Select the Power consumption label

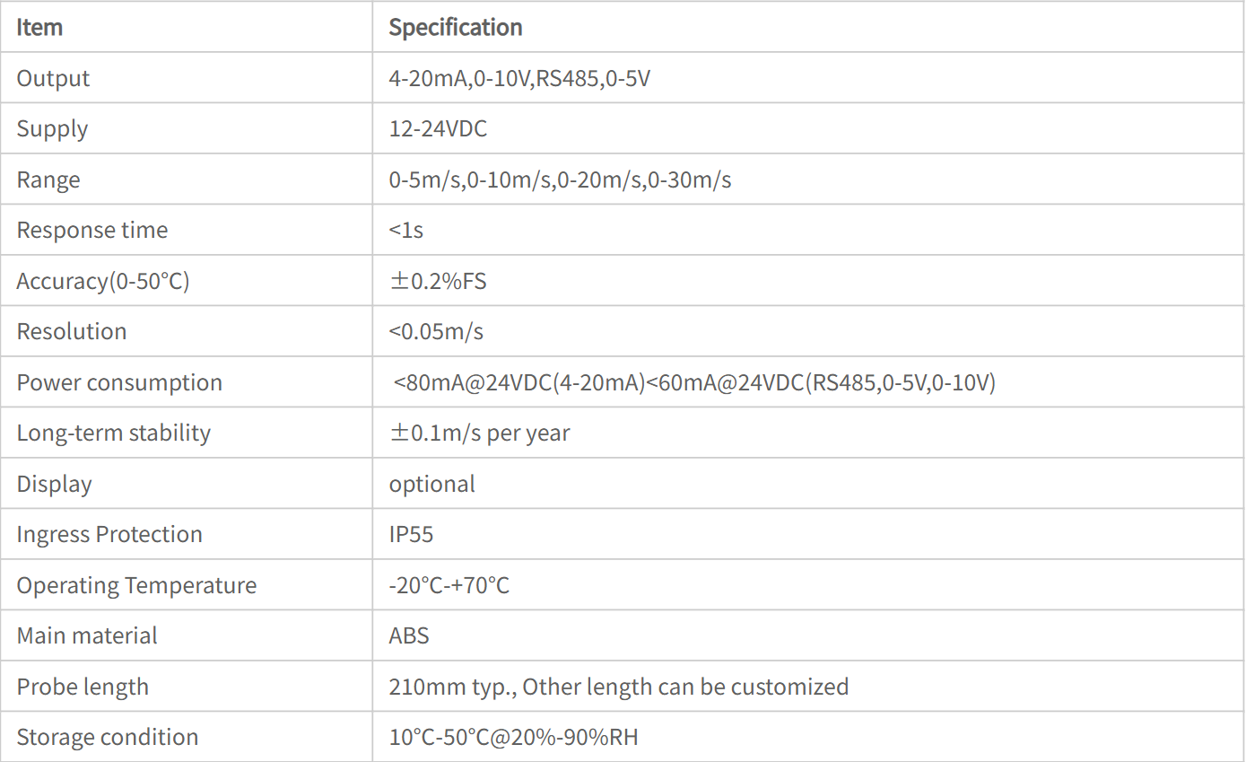pos(119,382)
